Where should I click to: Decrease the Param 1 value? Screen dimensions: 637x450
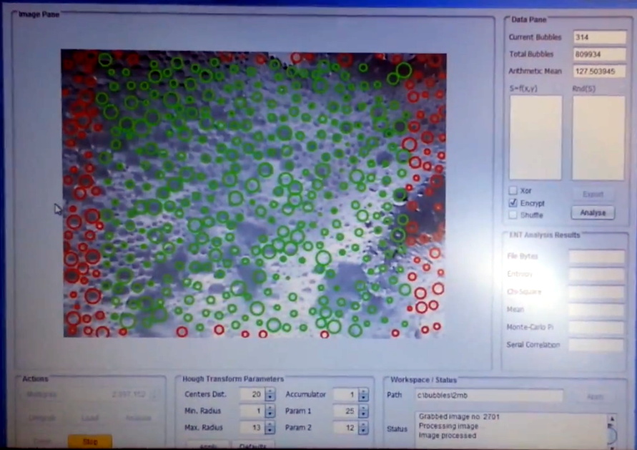362,414
